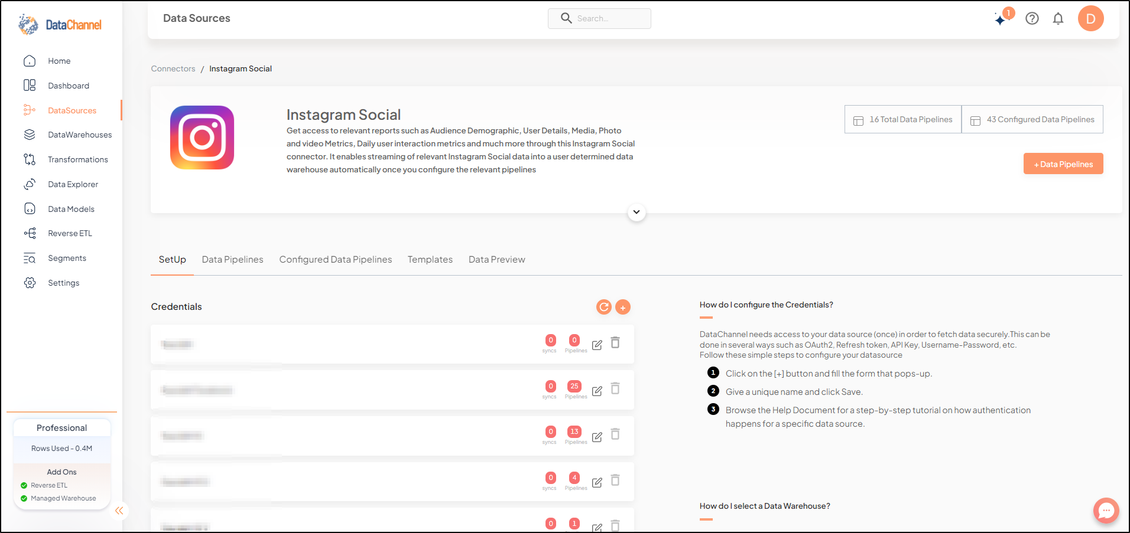Refresh the credentials list
1130x533 pixels.
coord(603,307)
